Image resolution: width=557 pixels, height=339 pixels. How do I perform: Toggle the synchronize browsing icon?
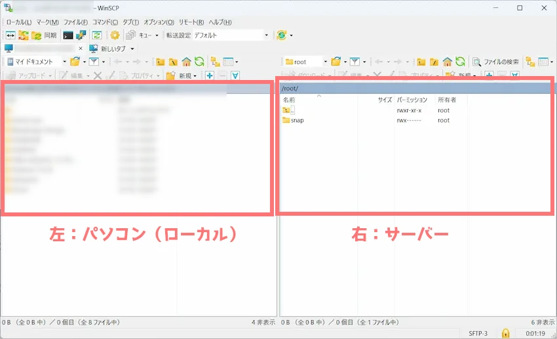[x=96, y=35]
